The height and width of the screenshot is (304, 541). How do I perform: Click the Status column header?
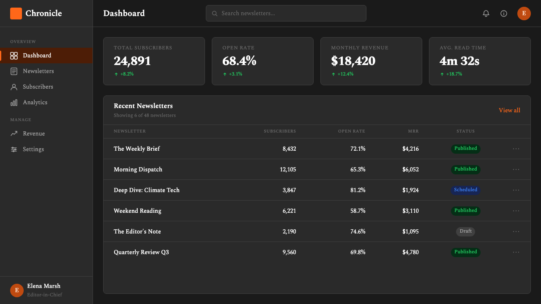point(466,131)
